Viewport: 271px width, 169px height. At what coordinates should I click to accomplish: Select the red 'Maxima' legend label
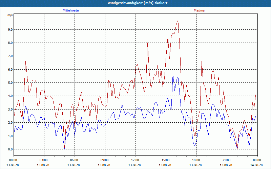pyautogui.click(x=199, y=10)
